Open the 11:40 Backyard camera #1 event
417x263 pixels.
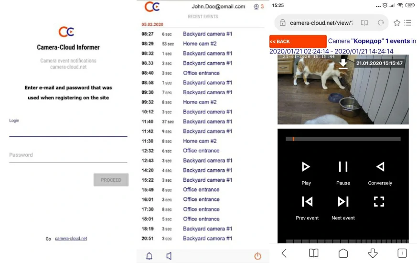tap(187, 121)
